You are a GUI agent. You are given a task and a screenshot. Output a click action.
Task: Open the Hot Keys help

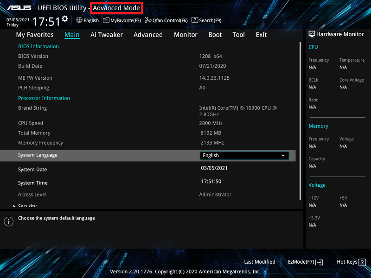[x=350, y=262]
